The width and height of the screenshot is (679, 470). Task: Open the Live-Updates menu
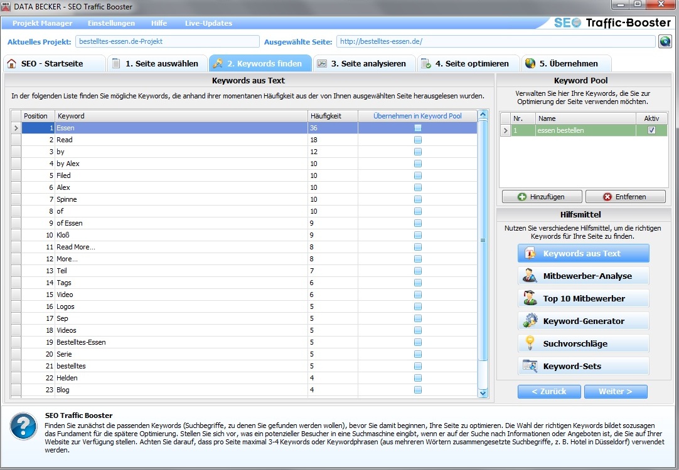(x=208, y=23)
